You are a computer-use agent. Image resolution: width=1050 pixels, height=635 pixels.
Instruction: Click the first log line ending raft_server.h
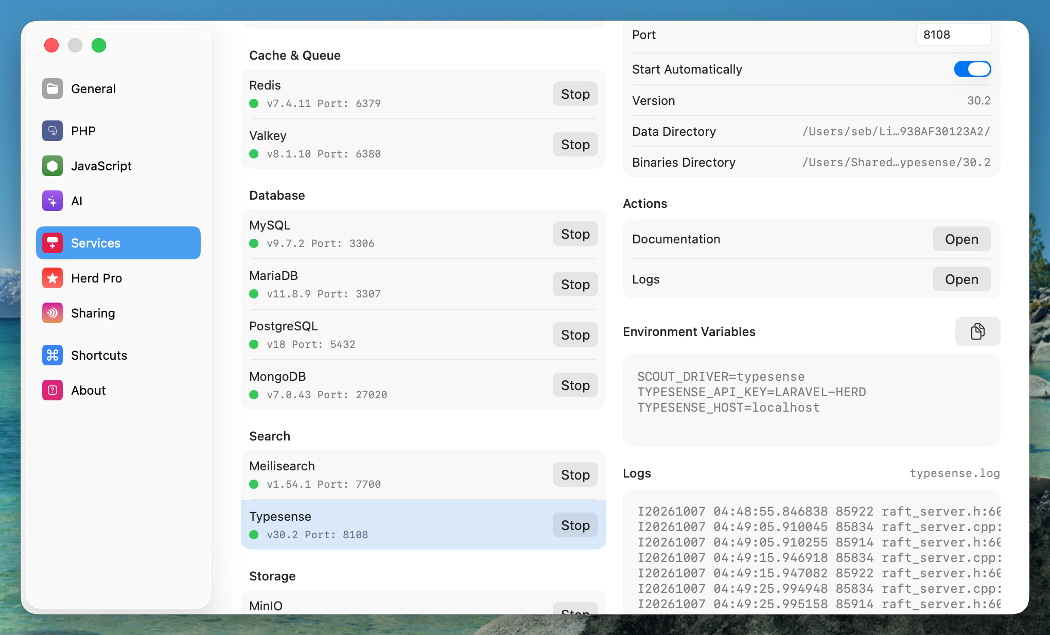(x=819, y=511)
